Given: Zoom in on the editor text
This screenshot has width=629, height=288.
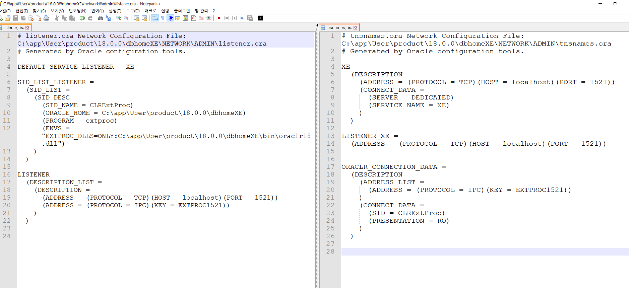Looking at the screenshot, I should click(x=119, y=18).
